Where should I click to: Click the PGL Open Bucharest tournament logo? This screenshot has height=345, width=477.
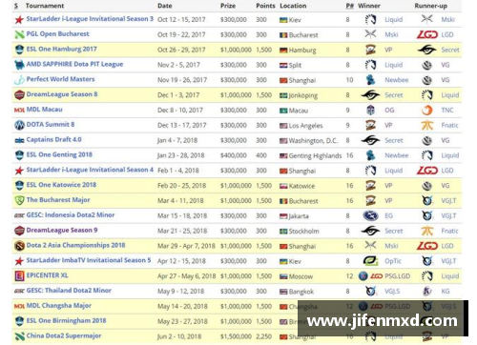click(x=19, y=34)
